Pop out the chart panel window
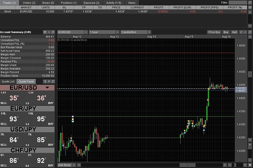The height and width of the screenshot is (168, 253). [x=250, y=32]
